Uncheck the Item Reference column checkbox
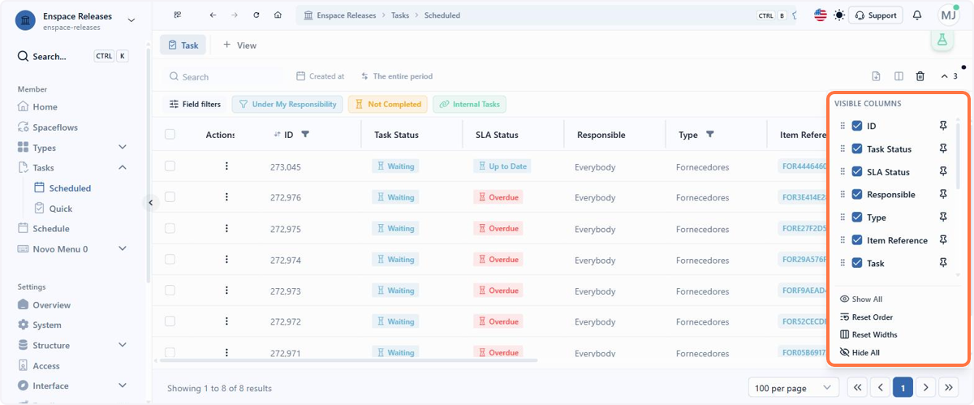Image resolution: width=974 pixels, height=405 pixels. pyautogui.click(x=856, y=240)
